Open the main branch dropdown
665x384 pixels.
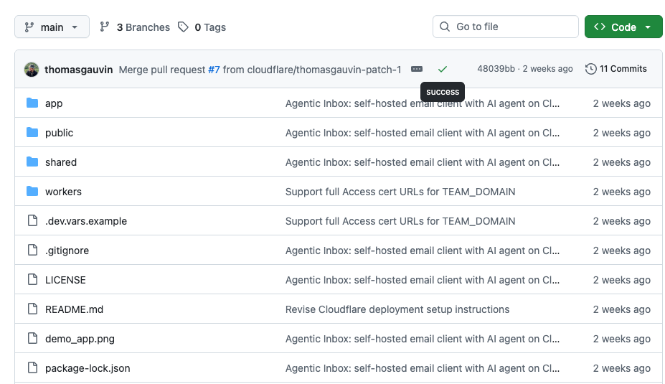(52, 27)
